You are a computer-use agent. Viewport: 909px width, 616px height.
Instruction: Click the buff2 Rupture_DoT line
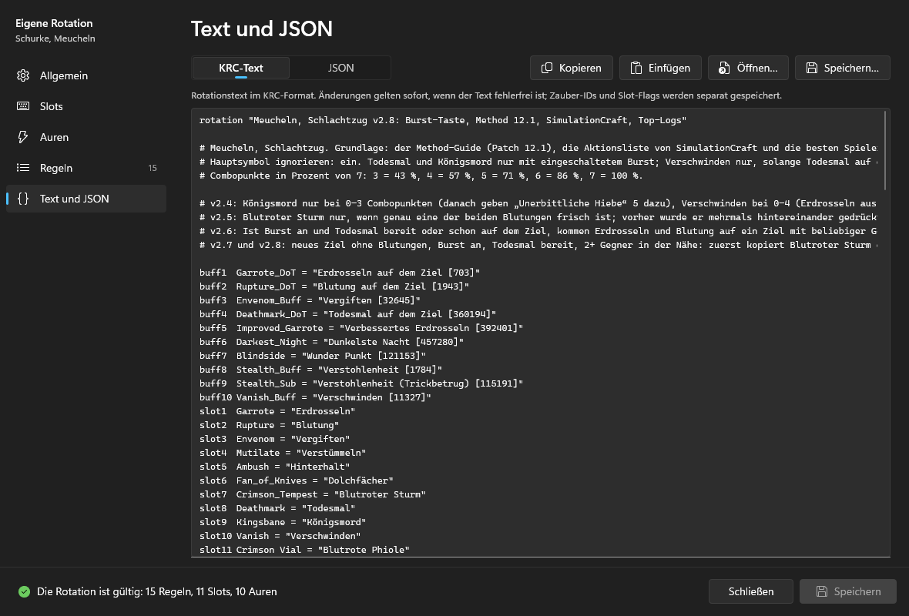pos(334,286)
